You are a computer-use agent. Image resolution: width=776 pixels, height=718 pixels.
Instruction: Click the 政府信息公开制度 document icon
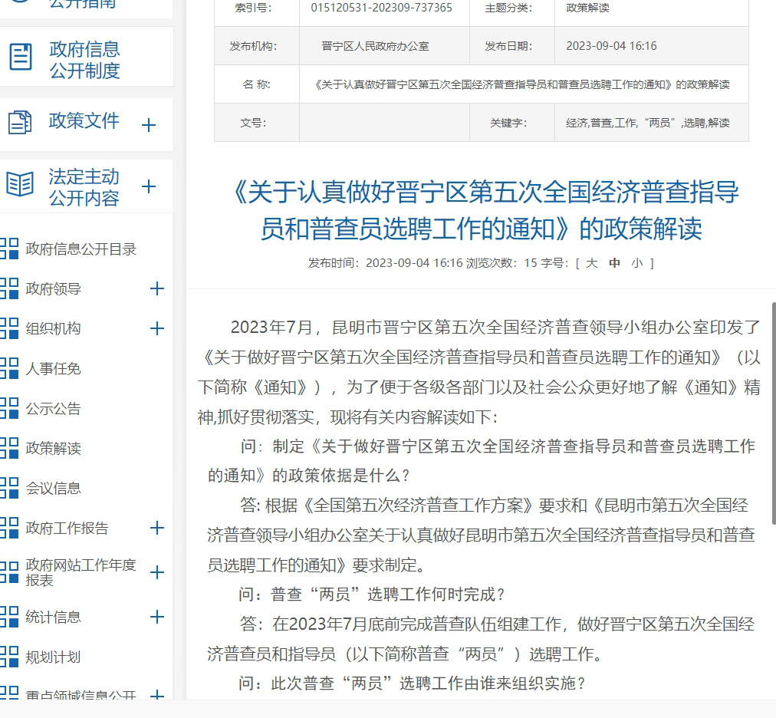[21, 57]
